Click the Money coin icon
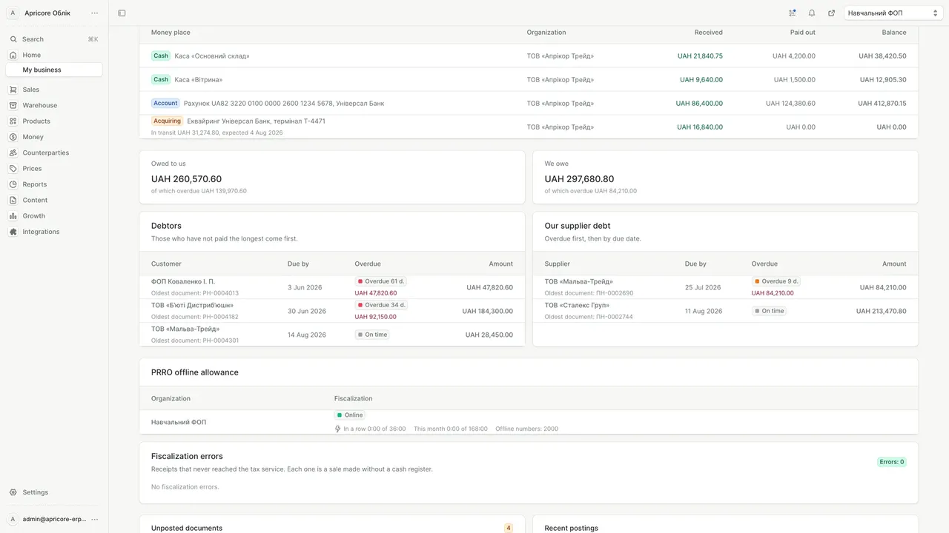The image size is (949, 533). click(13, 137)
